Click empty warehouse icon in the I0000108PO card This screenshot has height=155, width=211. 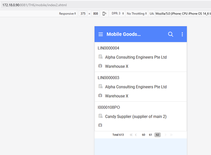pyautogui.click(x=100, y=125)
